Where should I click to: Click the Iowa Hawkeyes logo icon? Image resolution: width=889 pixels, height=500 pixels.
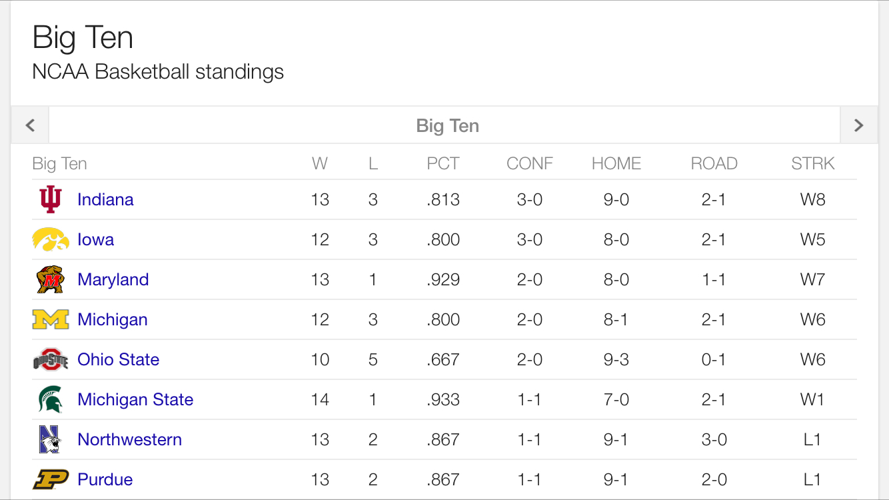51,239
